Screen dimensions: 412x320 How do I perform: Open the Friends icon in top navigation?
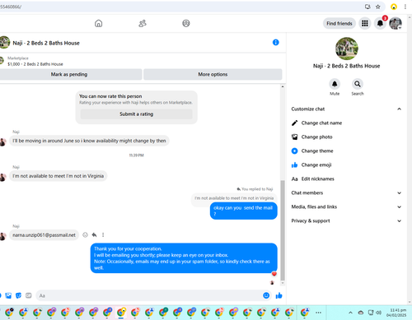(x=143, y=24)
